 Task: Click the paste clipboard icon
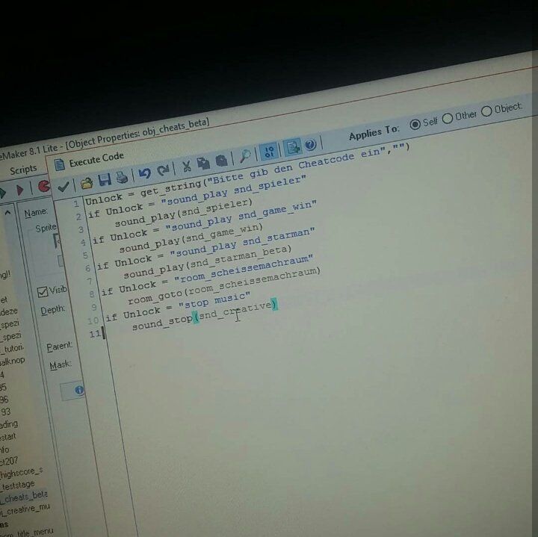221,161
